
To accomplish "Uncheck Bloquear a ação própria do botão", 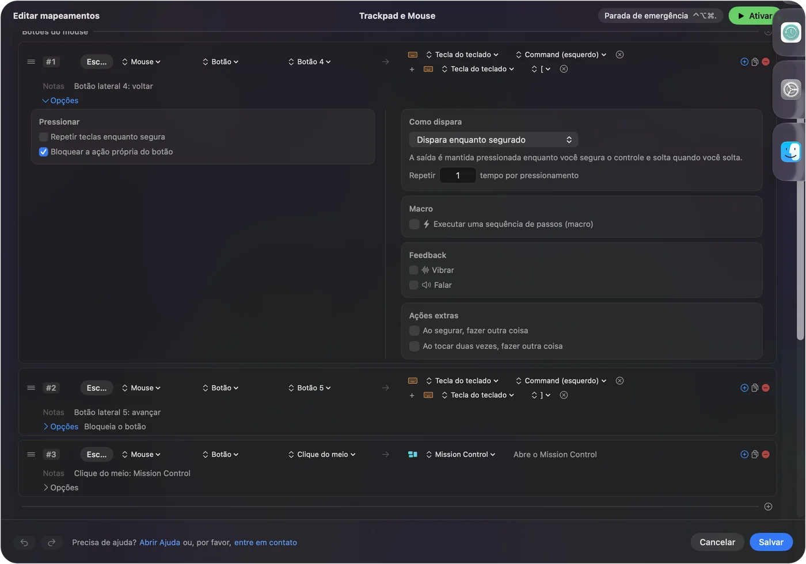I will [44, 152].
